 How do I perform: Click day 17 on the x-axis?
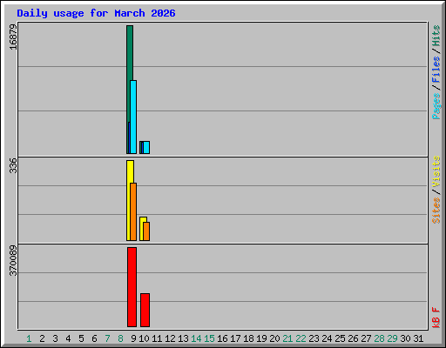(x=235, y=338)
